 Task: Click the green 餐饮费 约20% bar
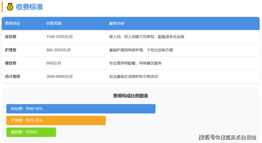[31, 132]
